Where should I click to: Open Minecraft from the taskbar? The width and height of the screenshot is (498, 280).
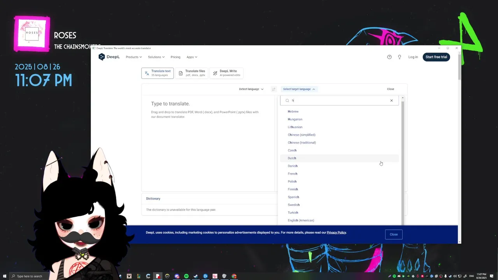(129, 276)
